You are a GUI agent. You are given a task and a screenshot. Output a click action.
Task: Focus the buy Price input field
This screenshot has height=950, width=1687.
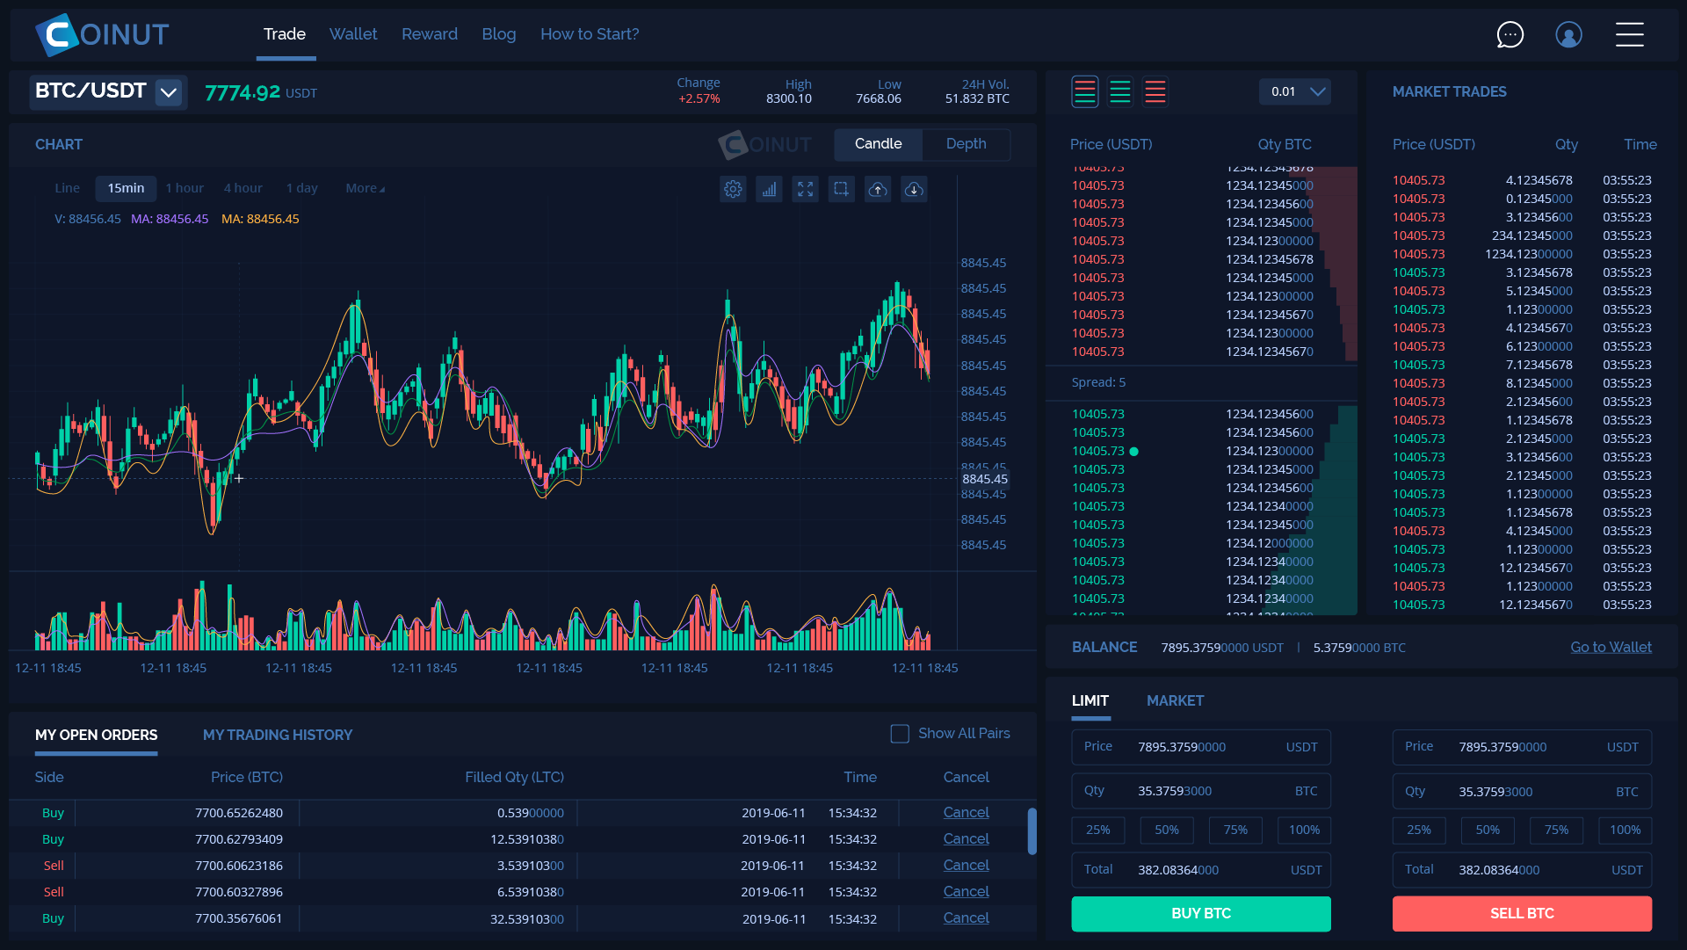pyautogui.click(x=1201, y=747)
